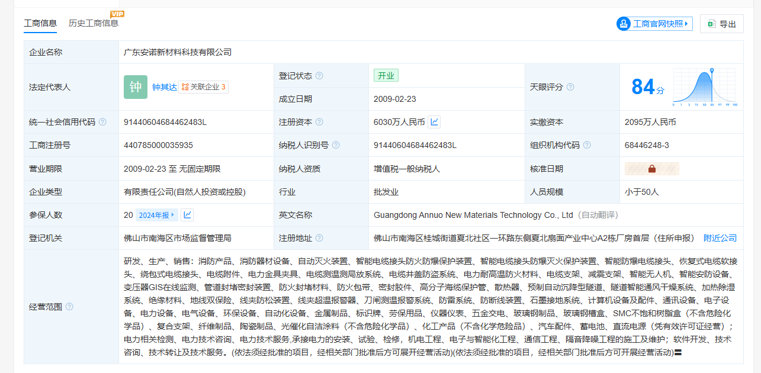Click help icon next to 纳税人识别号
Viewport: 761px width, 373px height.
336,145
